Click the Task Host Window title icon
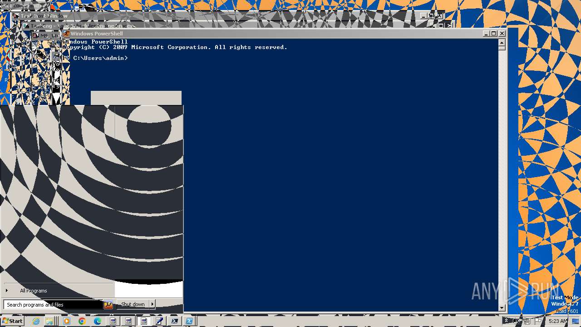This screenshot has width=581, height=327. [x=16, y=16]
